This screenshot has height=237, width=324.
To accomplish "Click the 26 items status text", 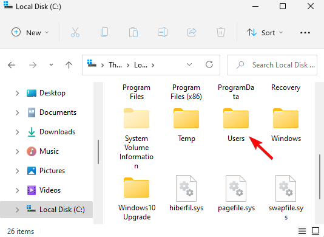I will pyautogui.click(x=21, y=232).
